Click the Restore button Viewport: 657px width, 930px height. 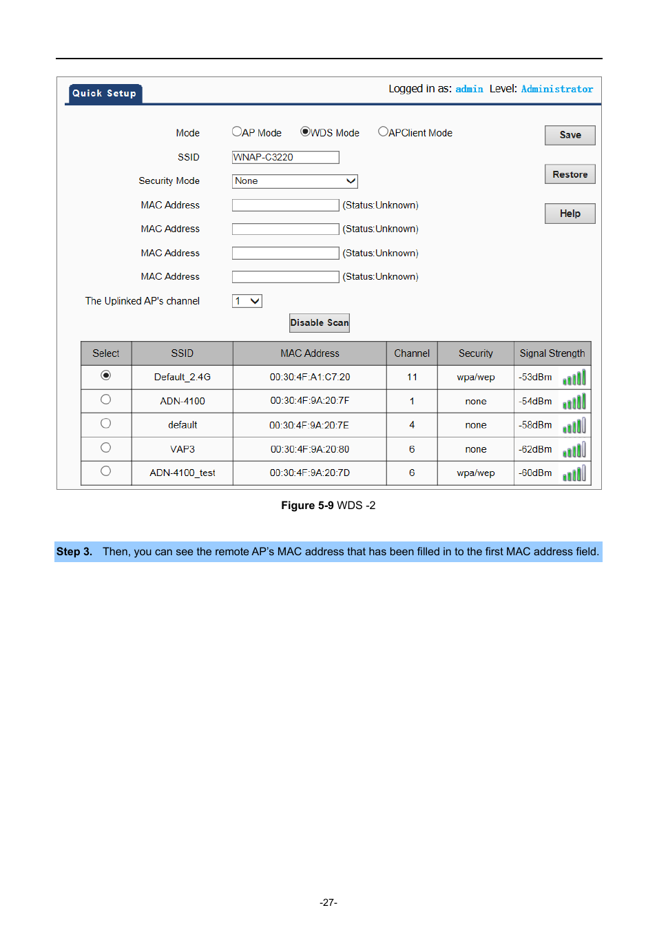[x=570, y=174]
